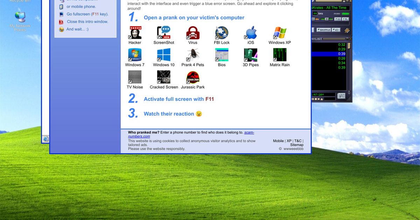Select the 0:34 playlist track

click(329, 63)
